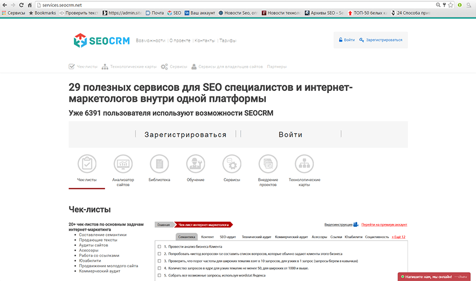Click the gears icon beside Сервисы nav
This screenshot has width=476, height=281.
[x=164, y=66]
